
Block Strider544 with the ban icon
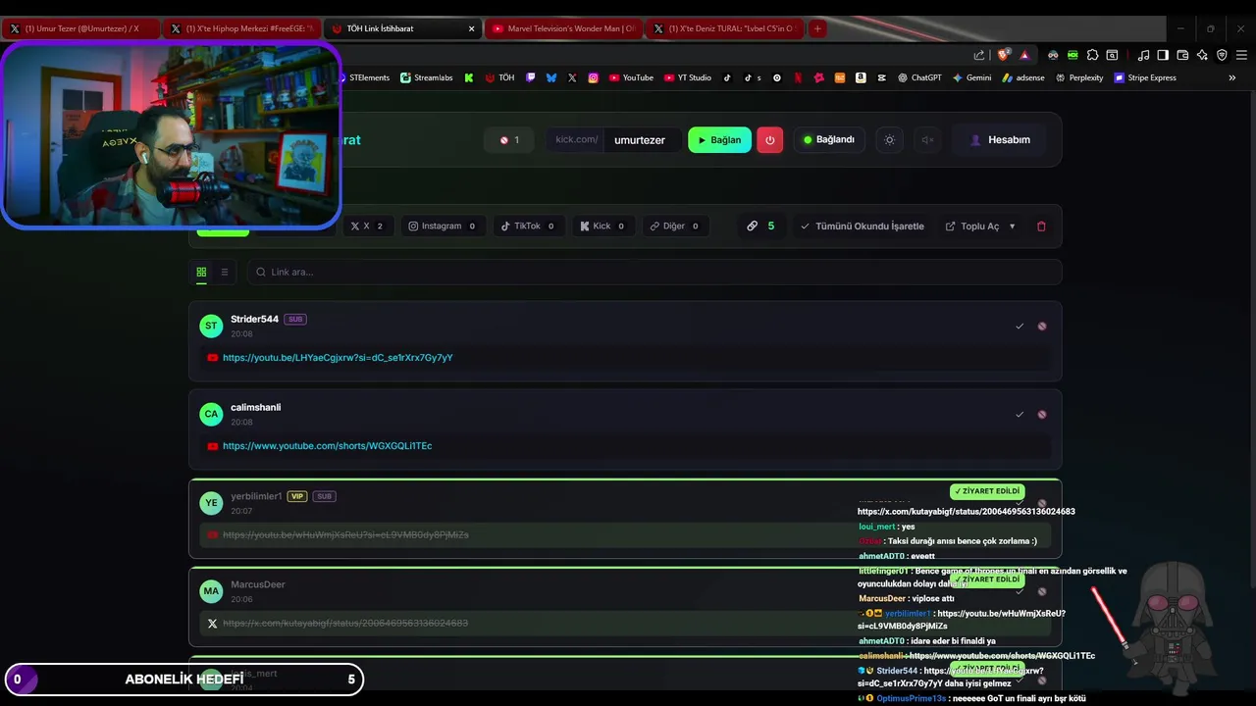tap(1042, 326)
